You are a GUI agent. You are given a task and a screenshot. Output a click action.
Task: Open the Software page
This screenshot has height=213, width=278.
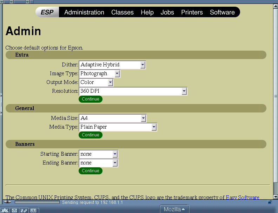pyautogui.click(x=222, y=12)
